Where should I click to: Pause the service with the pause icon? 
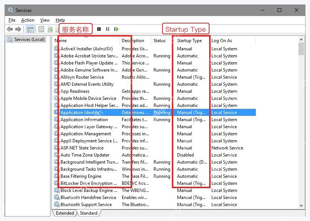tap(108, 29)
